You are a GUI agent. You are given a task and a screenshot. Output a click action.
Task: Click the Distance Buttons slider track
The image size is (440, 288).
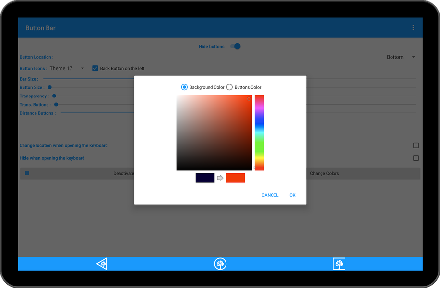pos(97,113)
